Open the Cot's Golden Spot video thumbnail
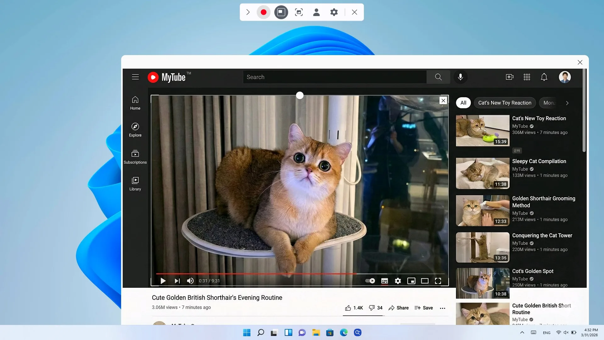 (x=483, y=283)
